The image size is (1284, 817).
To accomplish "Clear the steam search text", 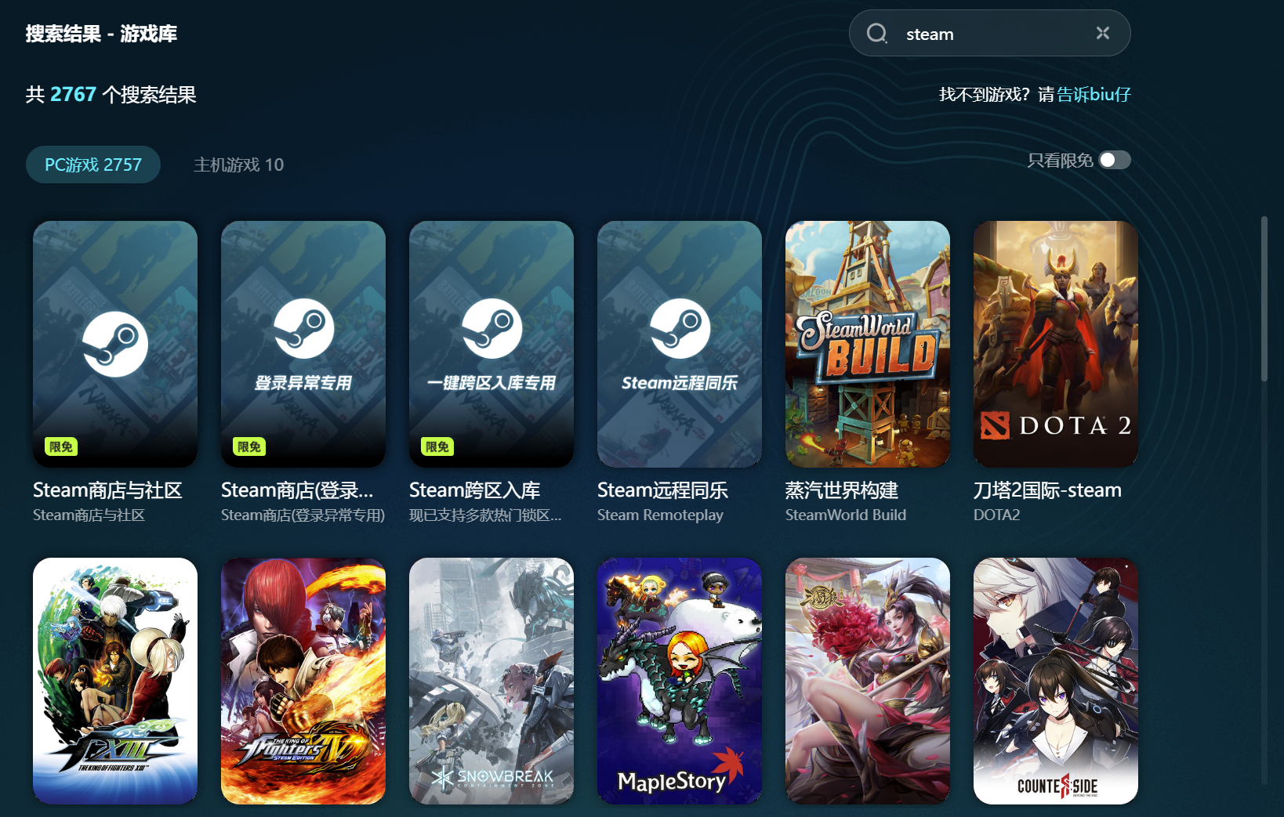I will tap(1102, 33).
